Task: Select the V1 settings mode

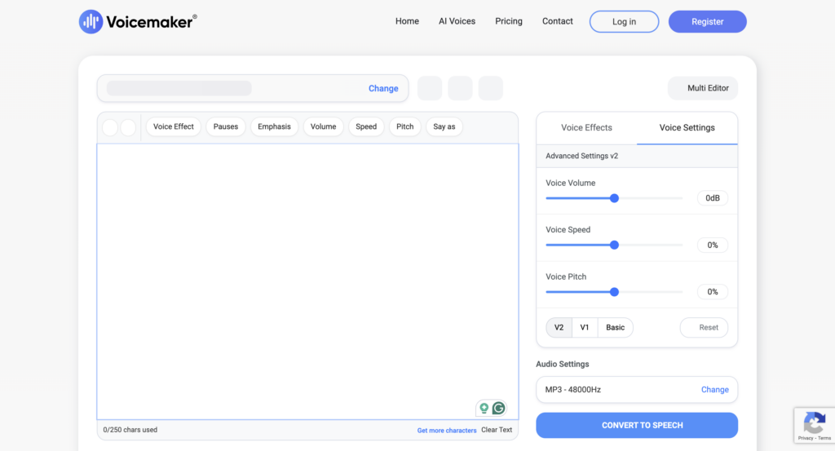Action: (584, 328)
